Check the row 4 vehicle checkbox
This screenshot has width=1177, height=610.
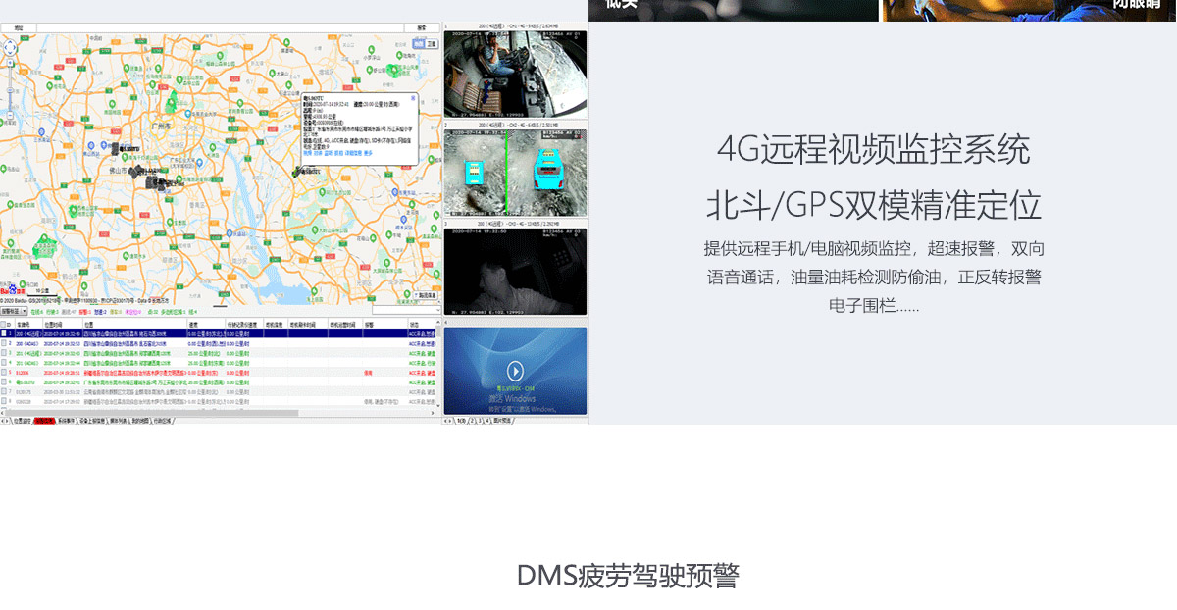(4, 363)
